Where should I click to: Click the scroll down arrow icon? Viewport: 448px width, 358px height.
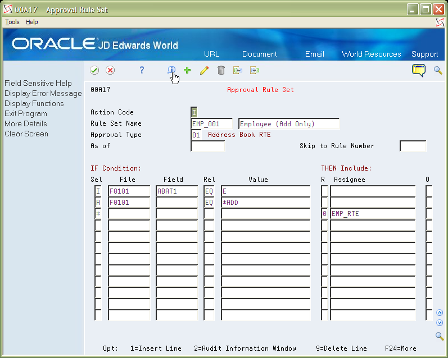pos(440,323)
